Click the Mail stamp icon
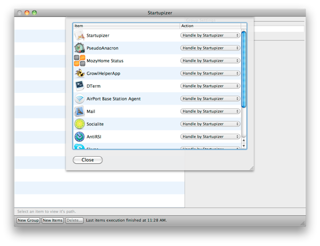Screen dimensions: 320x246 pyautogui.click(x=79, y=111)
